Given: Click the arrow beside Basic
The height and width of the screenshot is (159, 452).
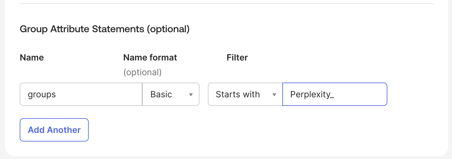Looking at the screenshot, I should pos(191,95).
